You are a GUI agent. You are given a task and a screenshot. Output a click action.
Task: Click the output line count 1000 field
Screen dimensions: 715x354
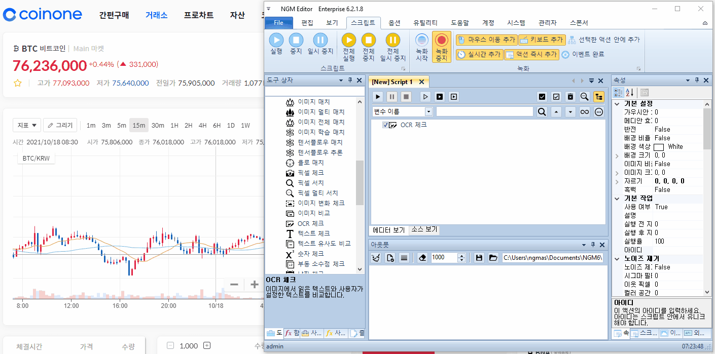coord(444,258)
